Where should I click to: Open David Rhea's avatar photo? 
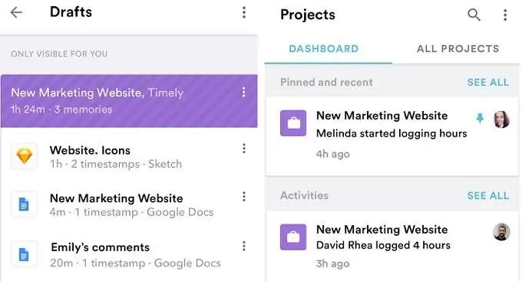(501, 232)
